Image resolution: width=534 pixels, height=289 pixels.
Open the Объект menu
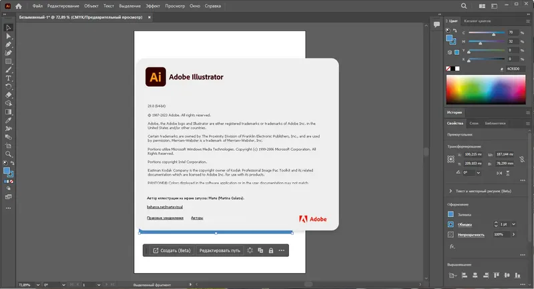pyautogui.click(x=91, y=6)
